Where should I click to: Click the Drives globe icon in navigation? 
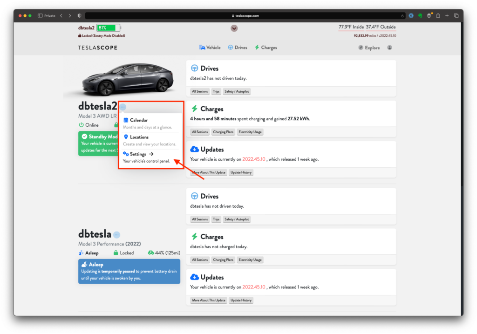[x=230, y=47]
